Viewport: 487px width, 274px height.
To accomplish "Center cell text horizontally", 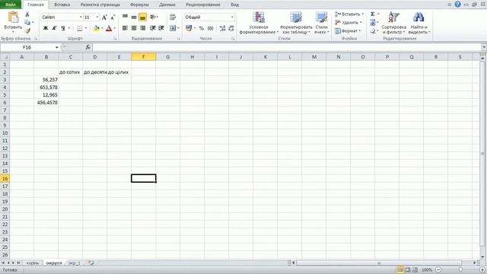I will 134,28.
